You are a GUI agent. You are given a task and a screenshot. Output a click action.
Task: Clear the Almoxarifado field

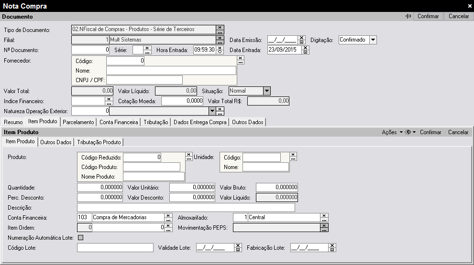[324, 215]
